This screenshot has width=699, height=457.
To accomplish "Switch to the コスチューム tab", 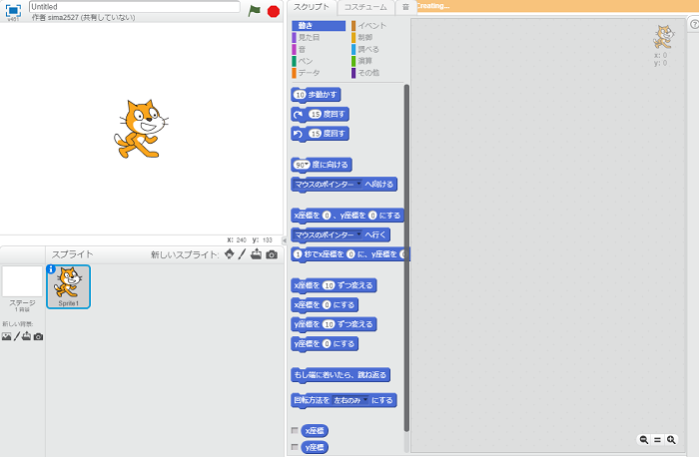I will tap(365, 7).
